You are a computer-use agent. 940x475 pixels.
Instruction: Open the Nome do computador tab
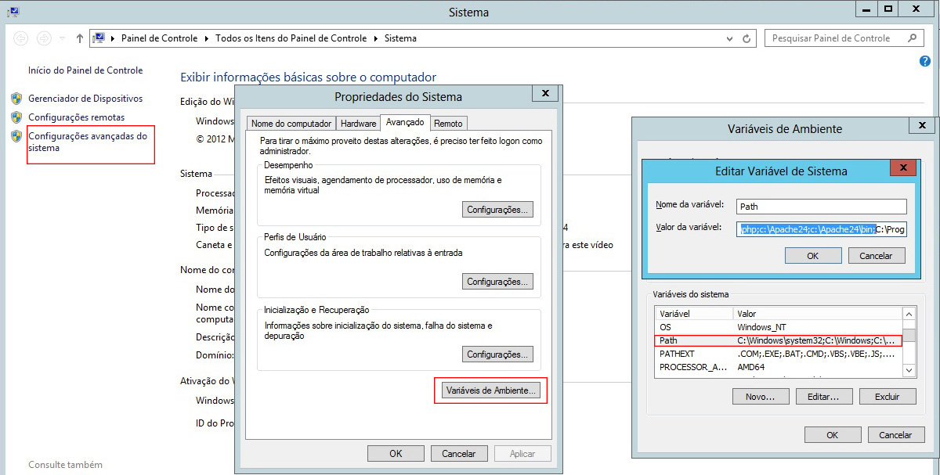point(291,124)
